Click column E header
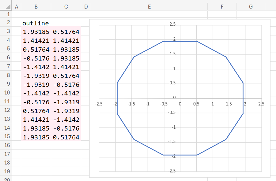 [149, 7]
